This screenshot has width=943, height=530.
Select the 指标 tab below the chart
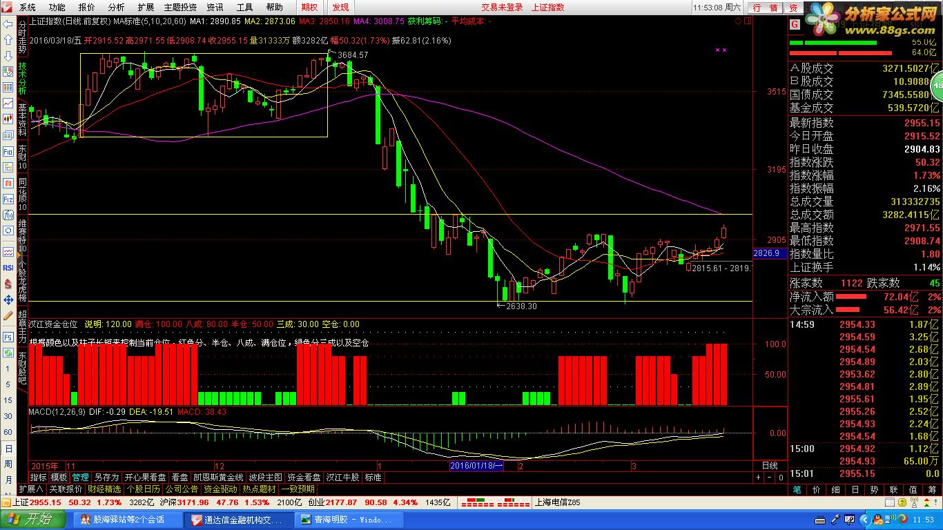coord(39,477)
